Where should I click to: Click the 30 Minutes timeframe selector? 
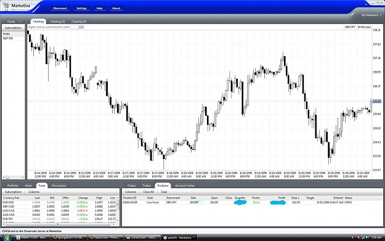[364, 27]
